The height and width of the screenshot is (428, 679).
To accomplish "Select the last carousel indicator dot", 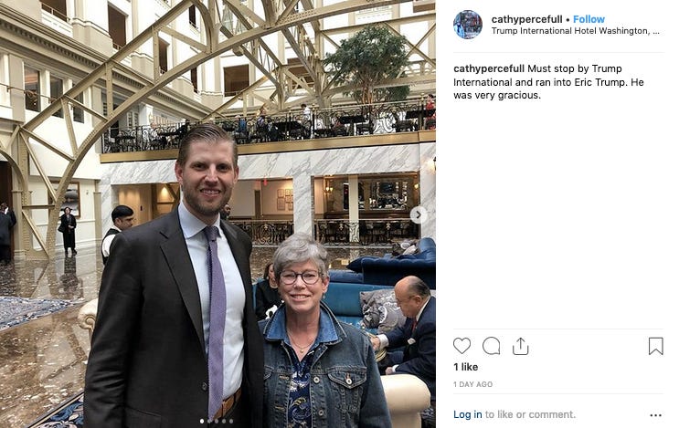I will (231, 421).
